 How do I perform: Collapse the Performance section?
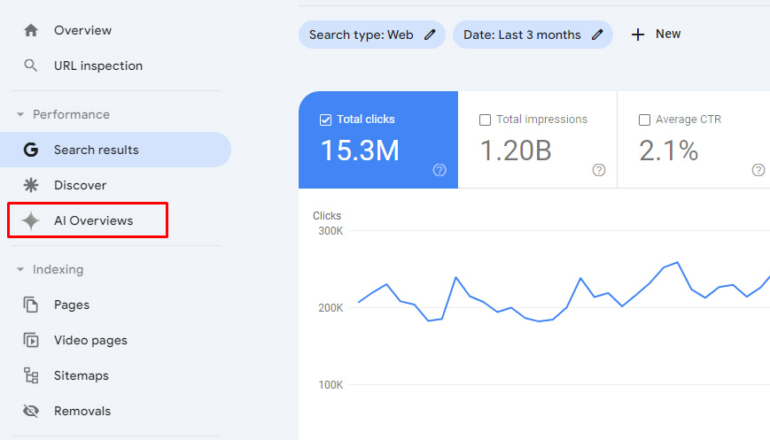[x=20, y=114]
